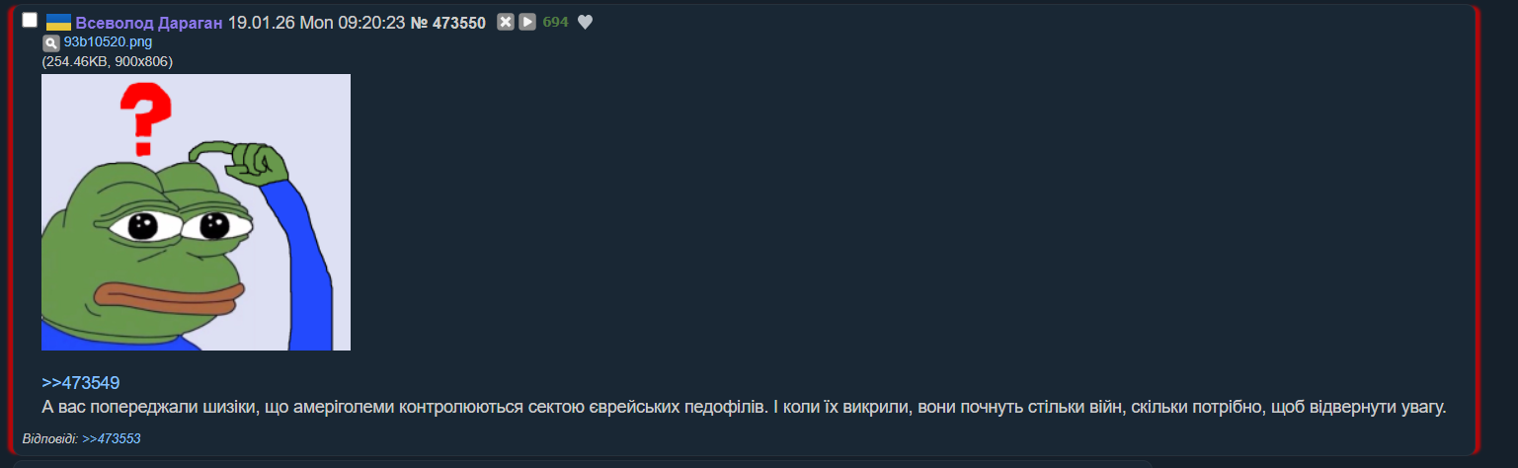Click the file info text (254.46KB, 900x806)
This screenshot has height=468, width=1518.
[x=108, y=61]
